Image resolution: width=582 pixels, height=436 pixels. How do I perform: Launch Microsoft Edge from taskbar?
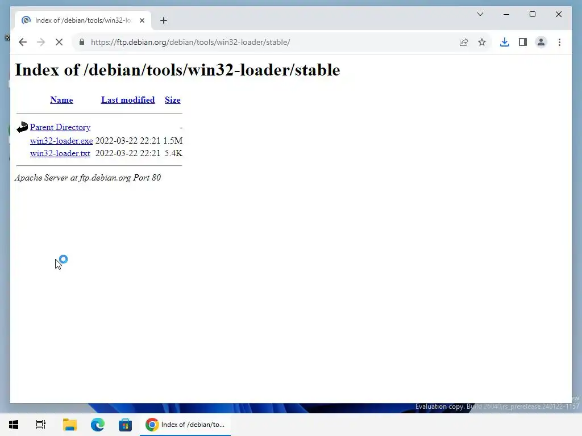98,425
